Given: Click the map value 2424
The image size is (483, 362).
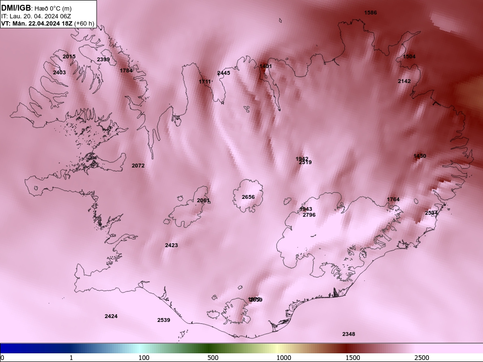Looking at the screenshot, I should [111, 316].
